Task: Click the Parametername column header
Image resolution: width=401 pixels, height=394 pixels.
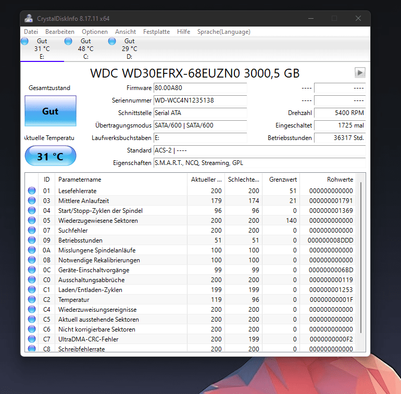Action: pyautogui.click(x=121, y=180)
